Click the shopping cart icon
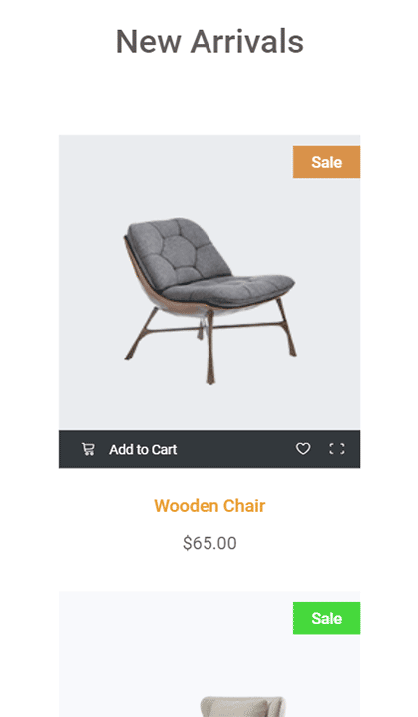The width and height of the screenshot is (418, 717). pos(88,449)
